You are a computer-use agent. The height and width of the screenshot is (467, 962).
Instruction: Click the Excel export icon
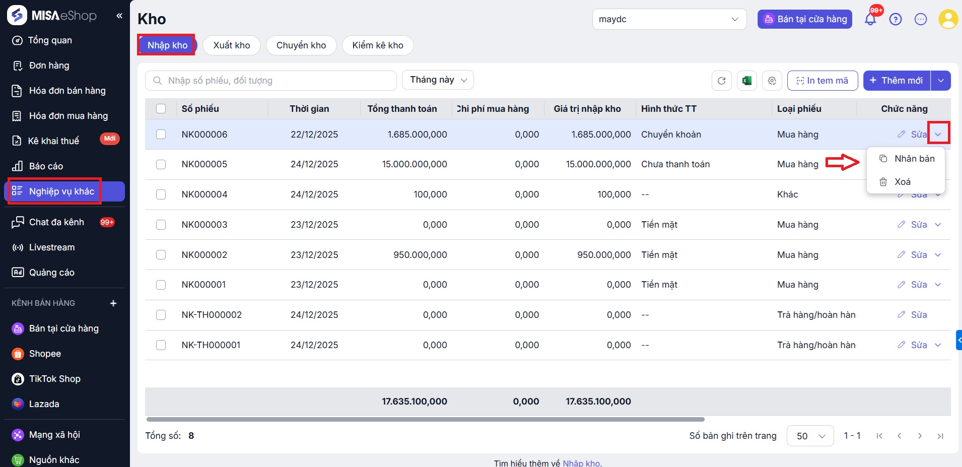[746, 81]
